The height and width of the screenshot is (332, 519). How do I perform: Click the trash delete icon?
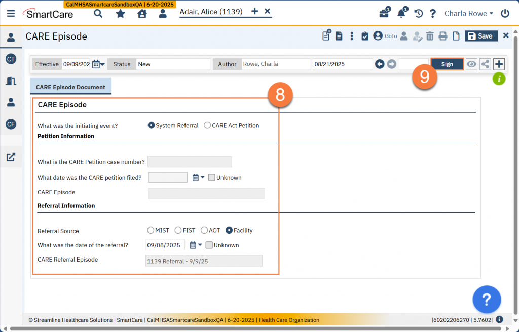(430, 36)
